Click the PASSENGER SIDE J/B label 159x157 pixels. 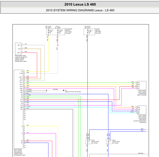point(69,31)
